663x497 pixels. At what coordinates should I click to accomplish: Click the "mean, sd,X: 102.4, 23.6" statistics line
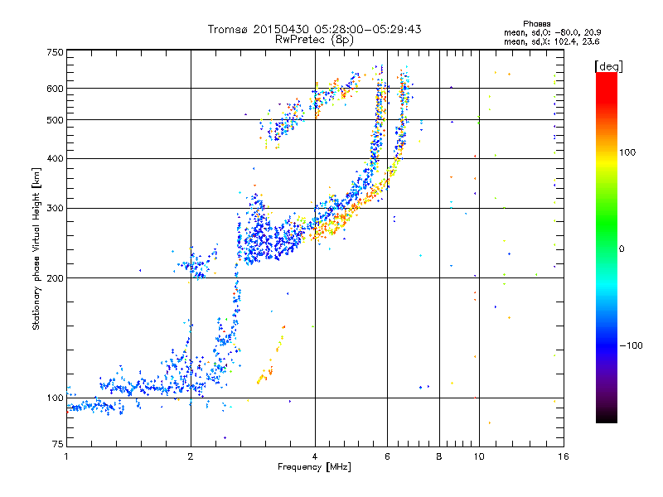point(552,41)
